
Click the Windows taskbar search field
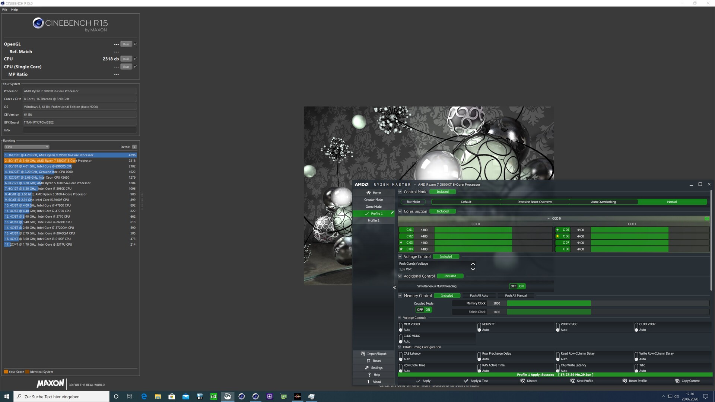pyautogui.click(x=61, y=396)
